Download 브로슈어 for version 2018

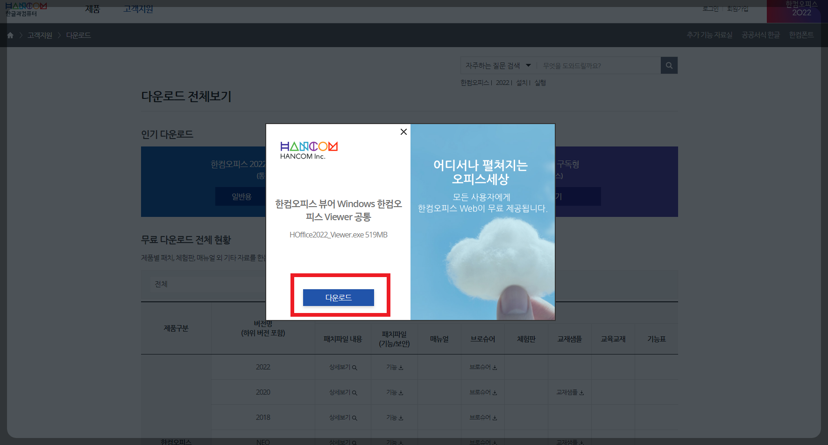[x=483, y=417]
